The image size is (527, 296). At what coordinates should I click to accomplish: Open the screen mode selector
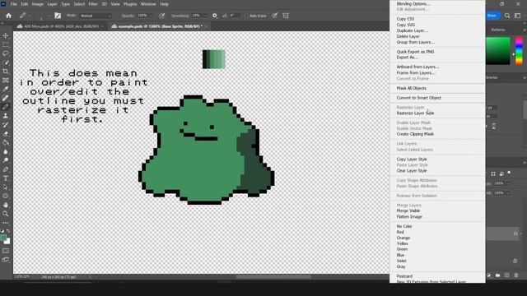6,260
